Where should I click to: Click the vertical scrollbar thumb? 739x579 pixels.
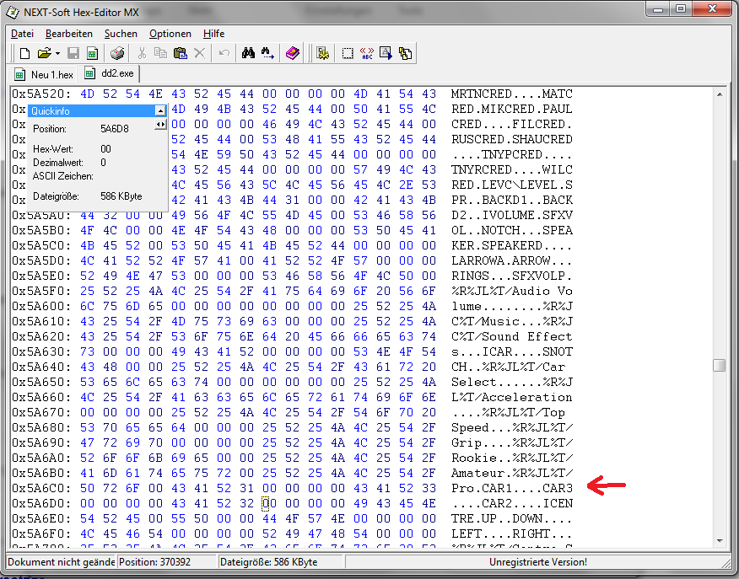pos(719,365)
